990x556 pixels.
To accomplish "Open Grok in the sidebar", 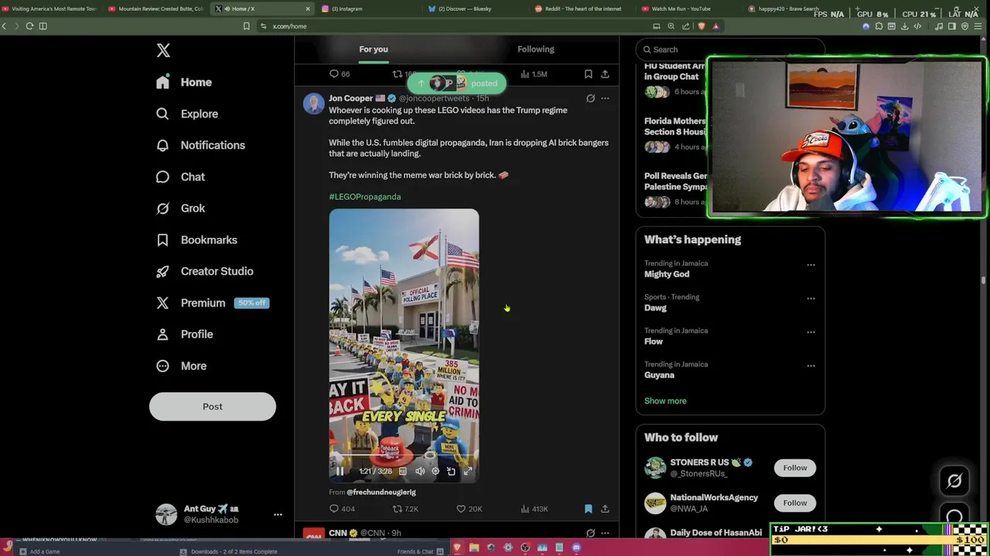I will (x=180, y=208).
